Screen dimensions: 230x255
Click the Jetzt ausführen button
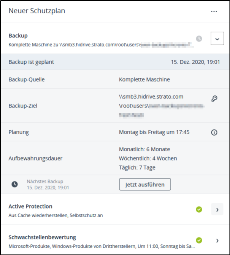(x=145, y=184)
